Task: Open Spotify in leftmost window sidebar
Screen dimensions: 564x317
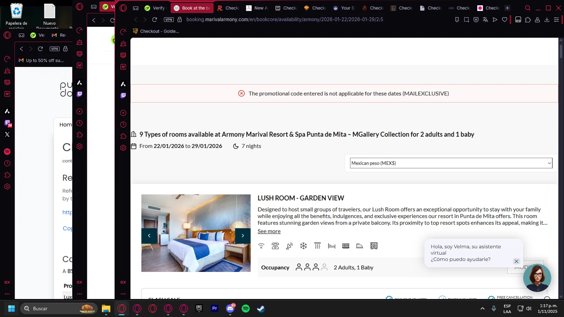Action: (7, 152)
